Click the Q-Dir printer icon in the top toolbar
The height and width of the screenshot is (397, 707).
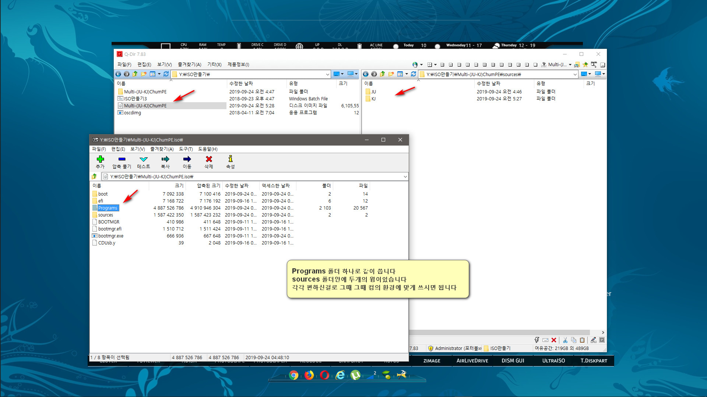pyautogui.click(x=577, y=65)
